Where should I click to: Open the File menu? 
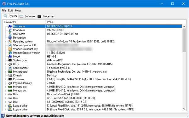4,10
